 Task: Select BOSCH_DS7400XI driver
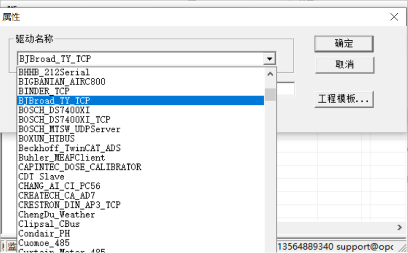tap(141, 110)
